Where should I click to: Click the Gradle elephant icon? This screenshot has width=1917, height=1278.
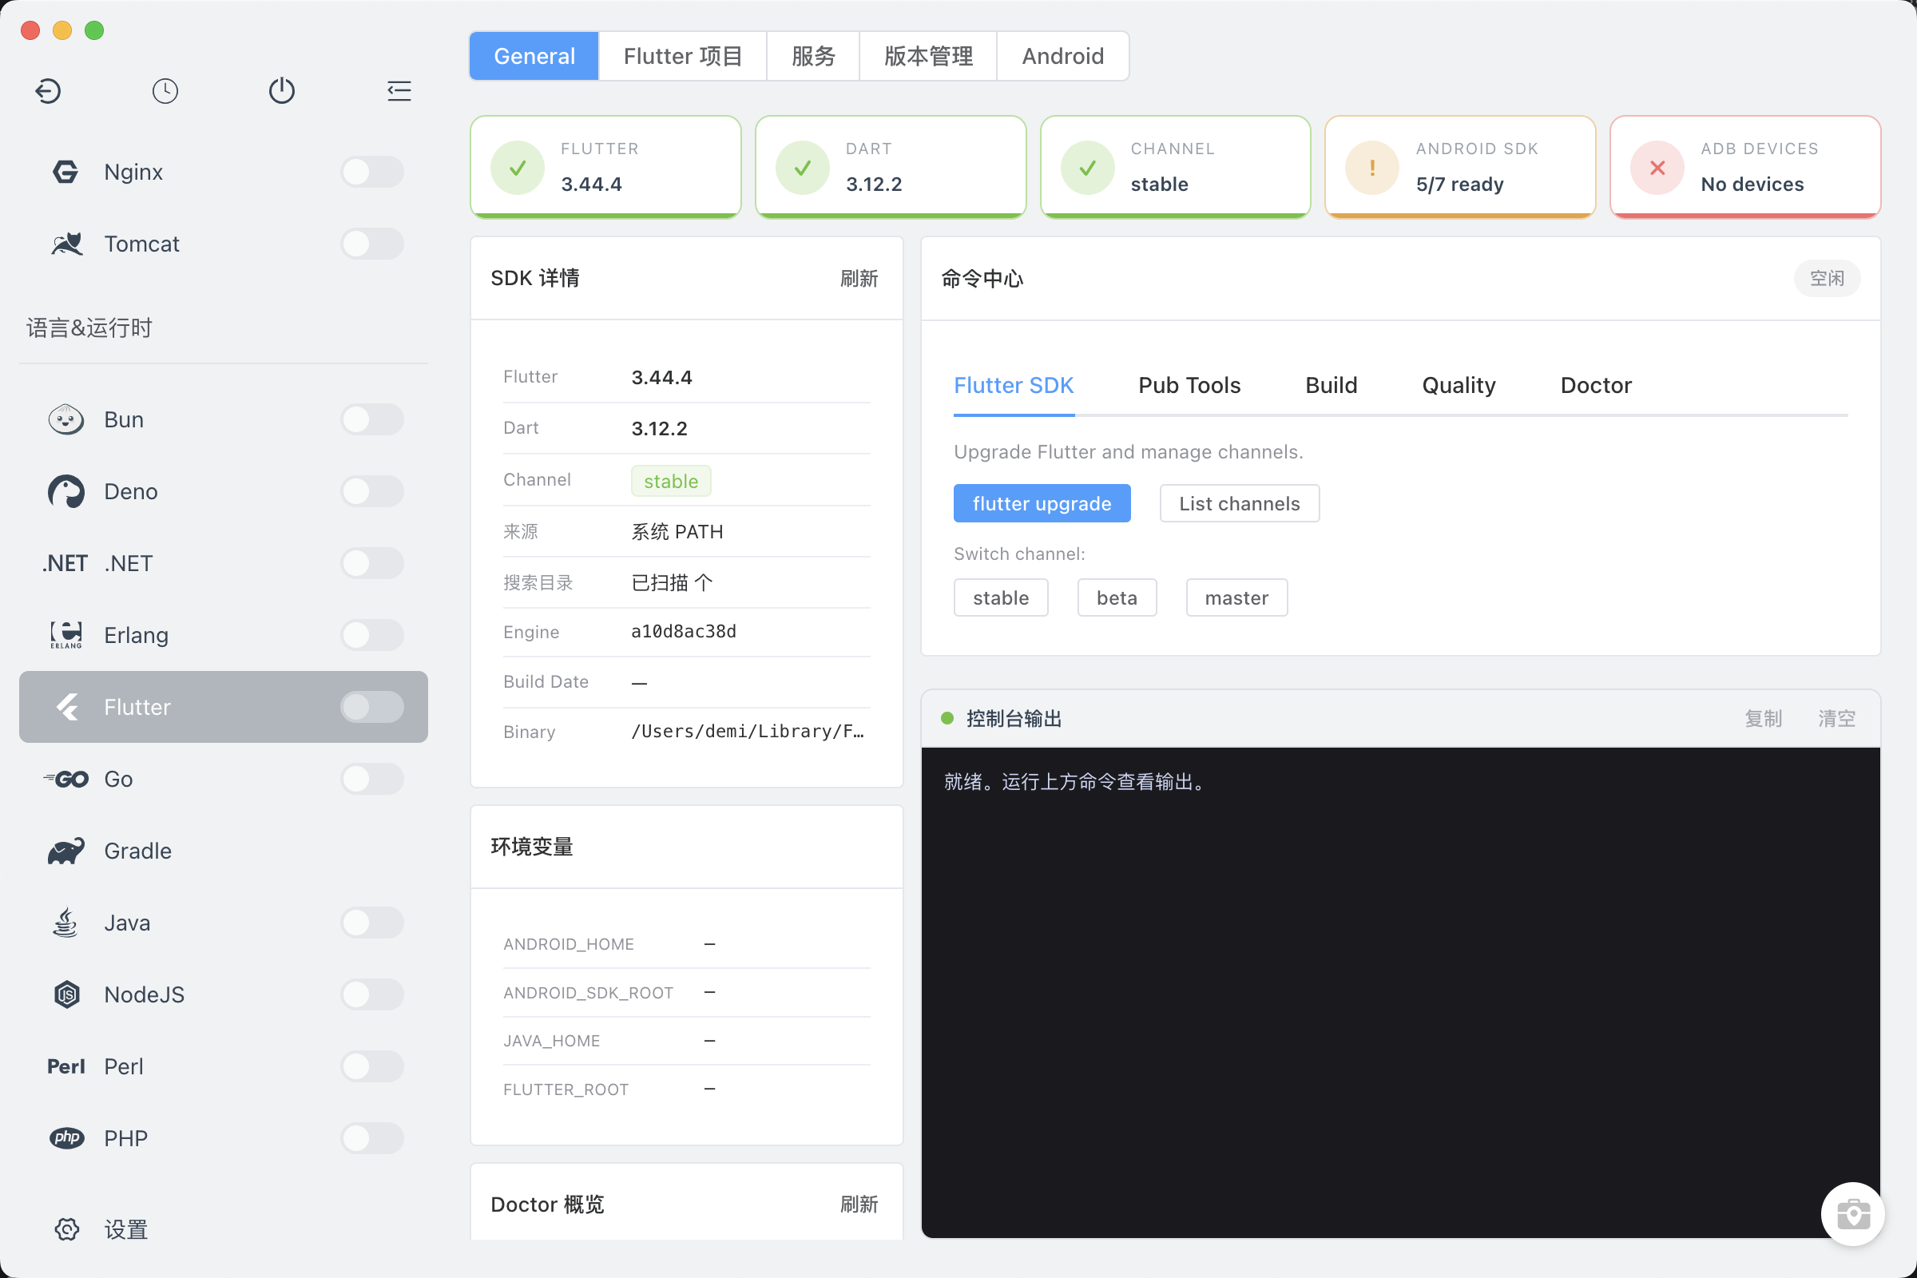click(66, 851)
